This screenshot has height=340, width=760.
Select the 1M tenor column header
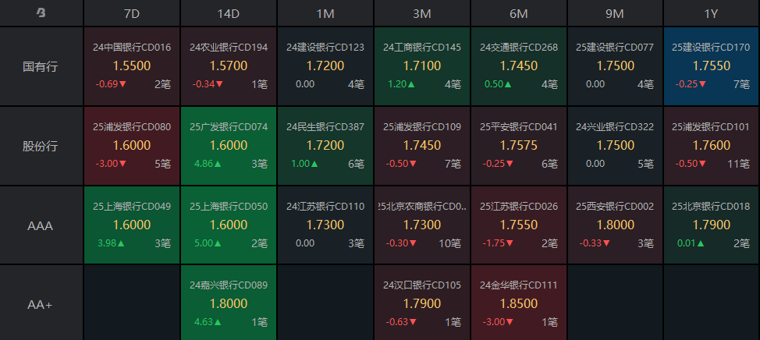(325, 13)
